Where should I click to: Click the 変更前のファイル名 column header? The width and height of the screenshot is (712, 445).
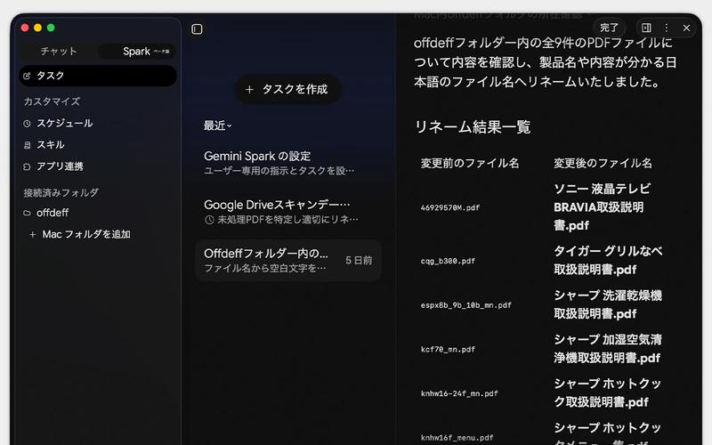tap(470, 163)
